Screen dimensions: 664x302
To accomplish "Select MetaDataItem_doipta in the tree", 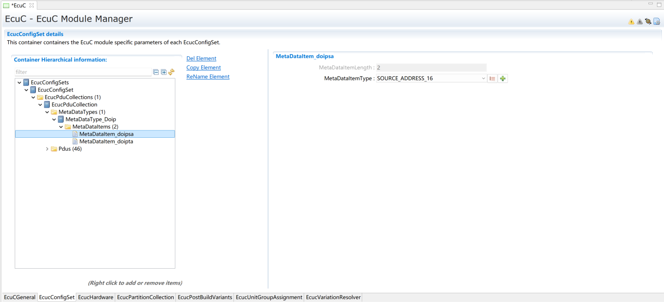I will click(106, 142).
